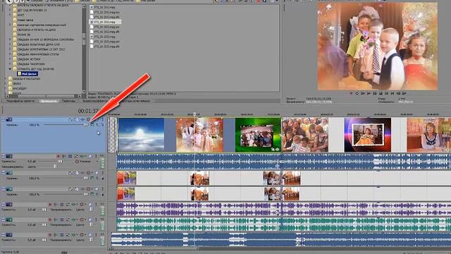Click the Pause button under preview
The image size is (451, 254).
pyautogui.click(x=375, y=93)
